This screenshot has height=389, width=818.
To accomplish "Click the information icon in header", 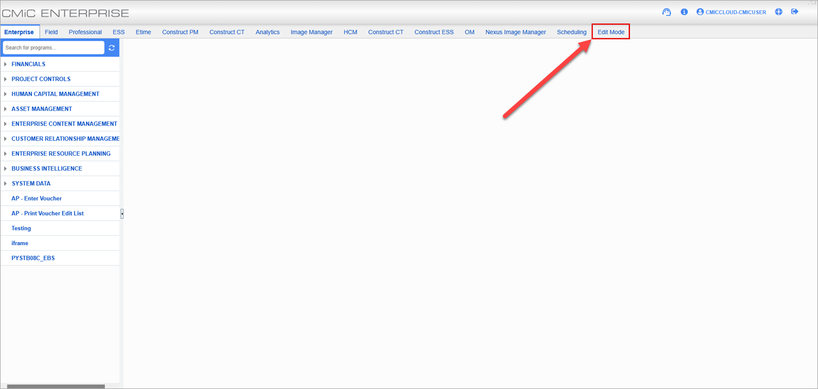I will pos(684,12).
